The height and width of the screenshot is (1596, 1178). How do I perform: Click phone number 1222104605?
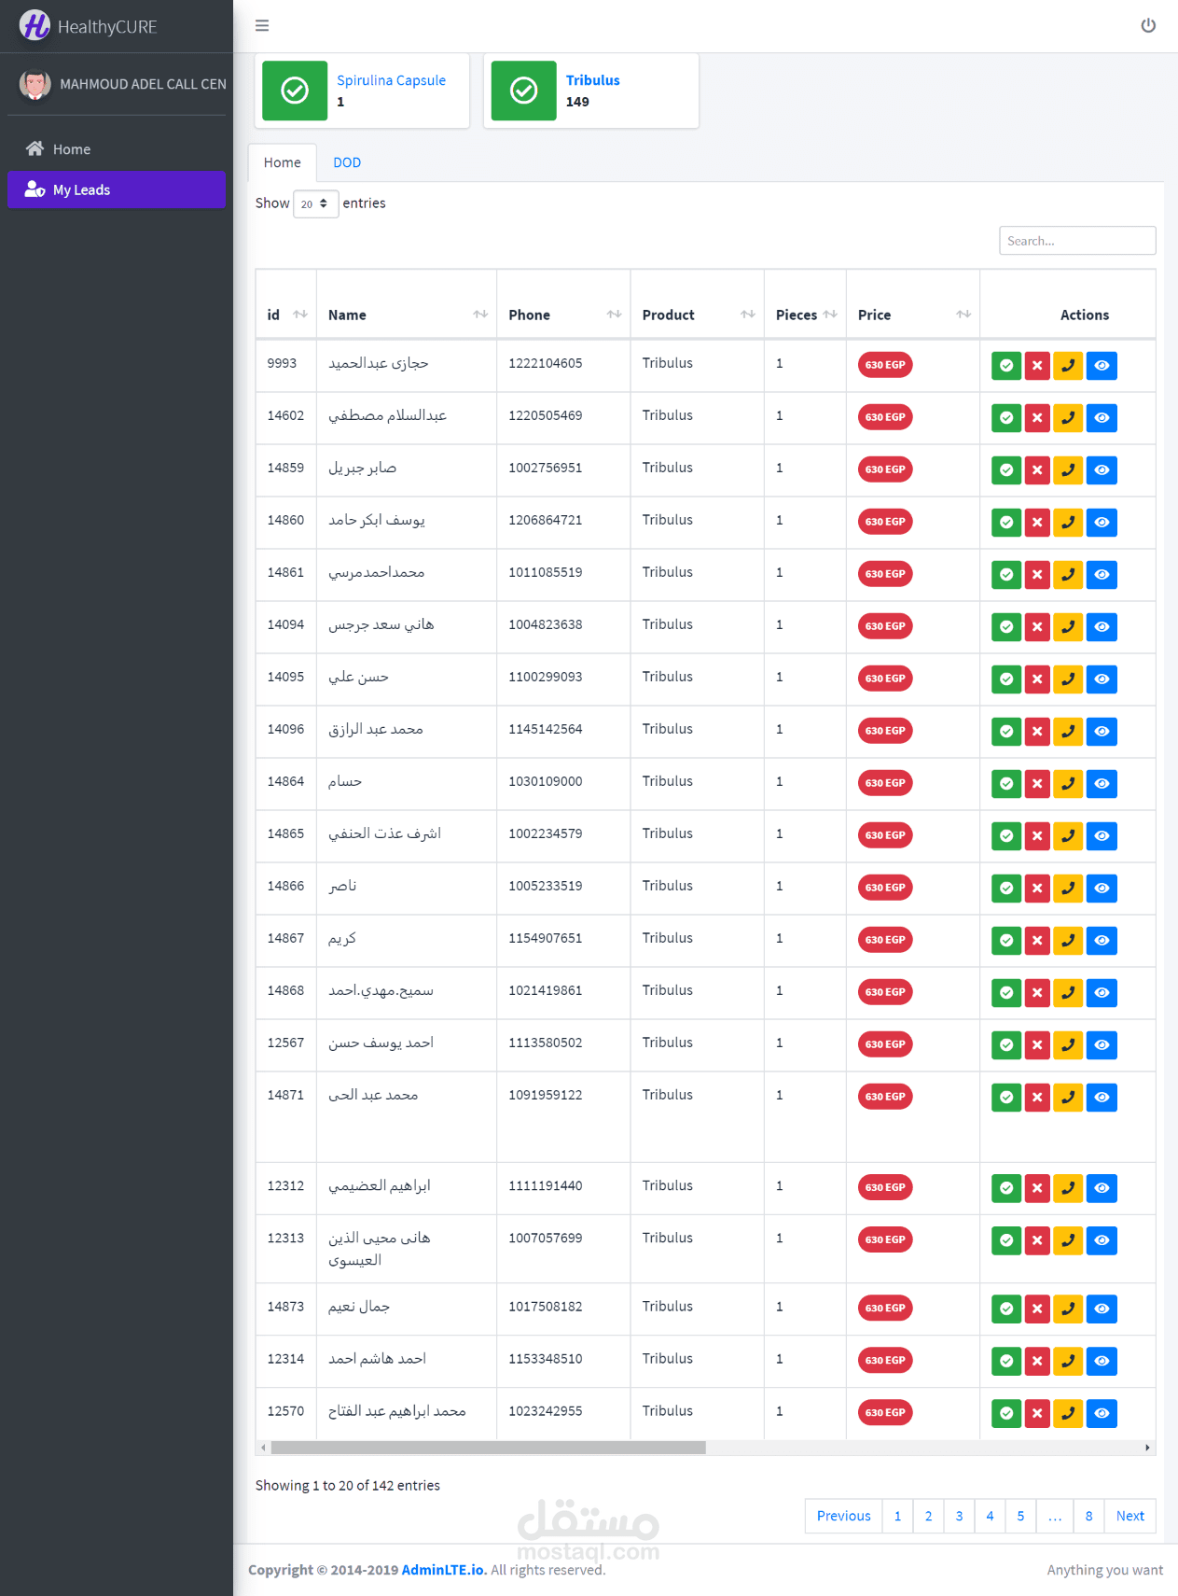pyautogui.click(x=546, y=363)
